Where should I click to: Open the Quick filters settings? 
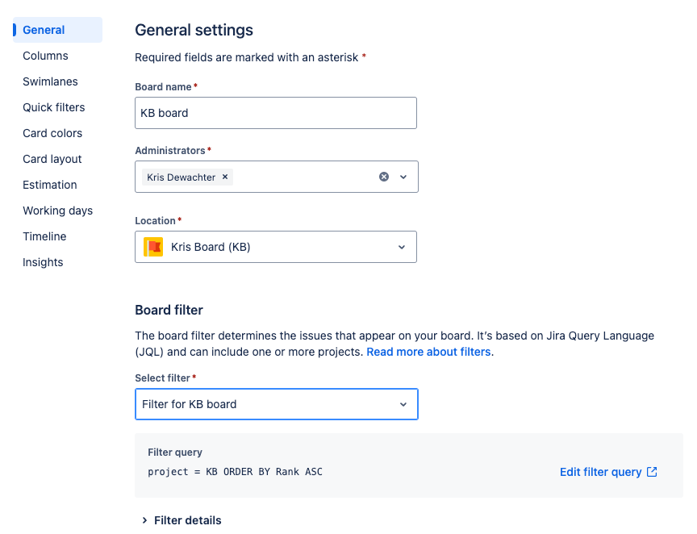click(x=53, y=107)
